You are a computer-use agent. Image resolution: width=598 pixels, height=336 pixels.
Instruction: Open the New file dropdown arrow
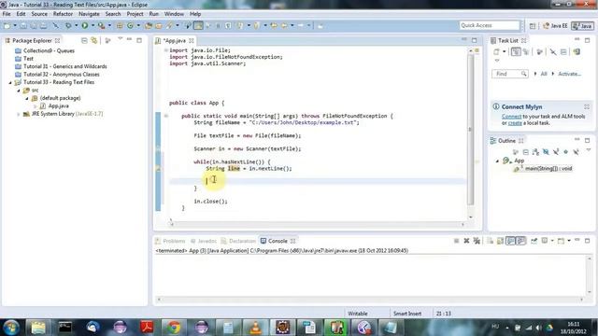point(15,25)
